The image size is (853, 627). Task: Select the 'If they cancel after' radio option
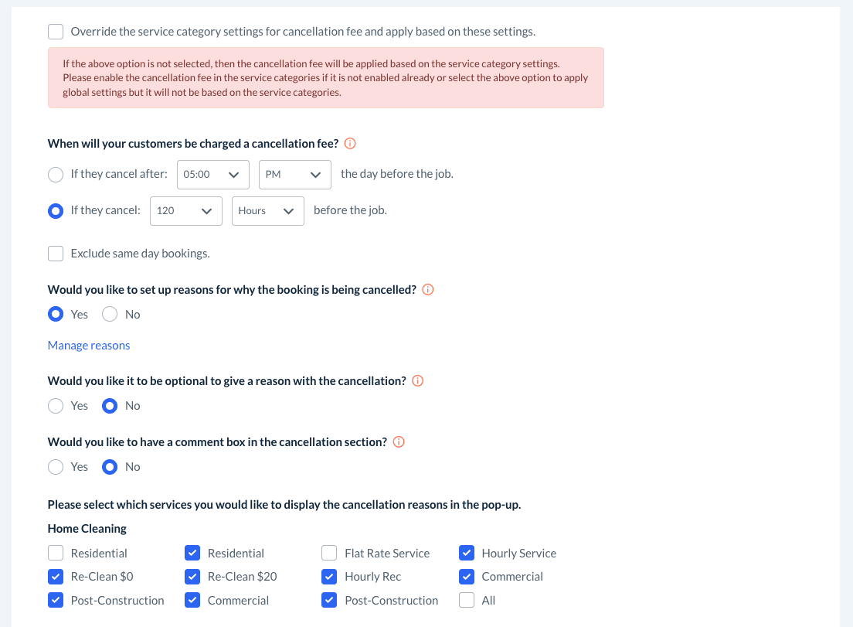[56, 175]
